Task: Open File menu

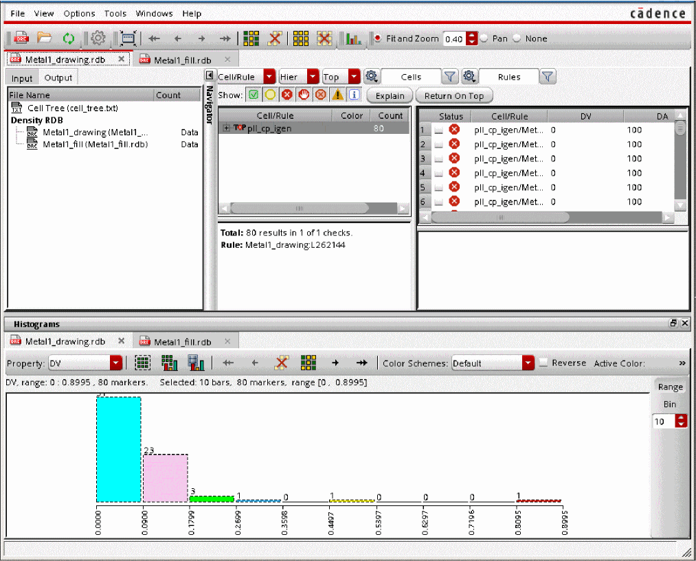Action: coord(17,13)
